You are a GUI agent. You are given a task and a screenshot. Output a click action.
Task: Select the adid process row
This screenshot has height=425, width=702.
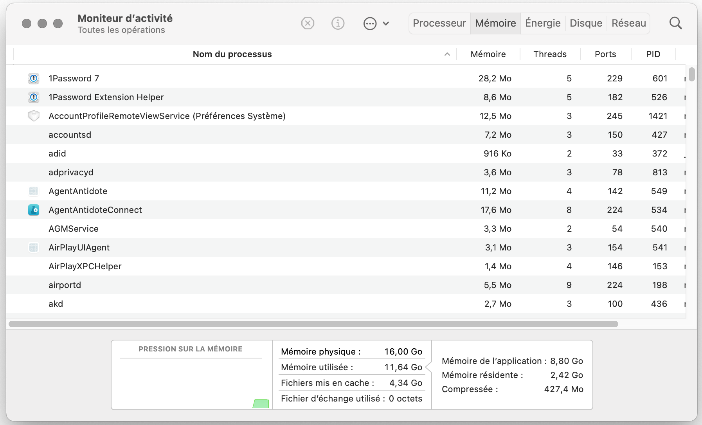point(346,154)
